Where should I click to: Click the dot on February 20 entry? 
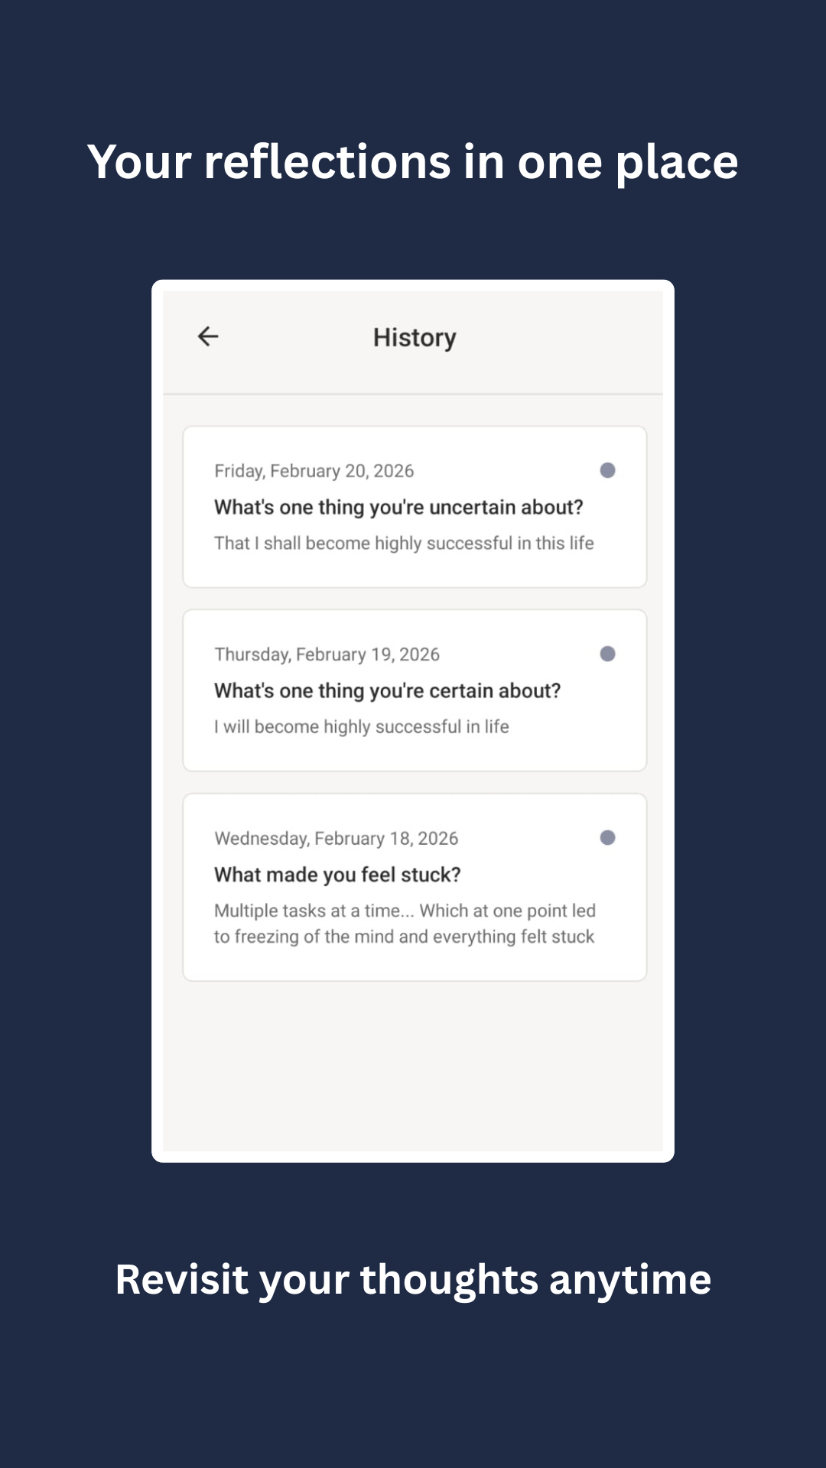coord(607,470)
